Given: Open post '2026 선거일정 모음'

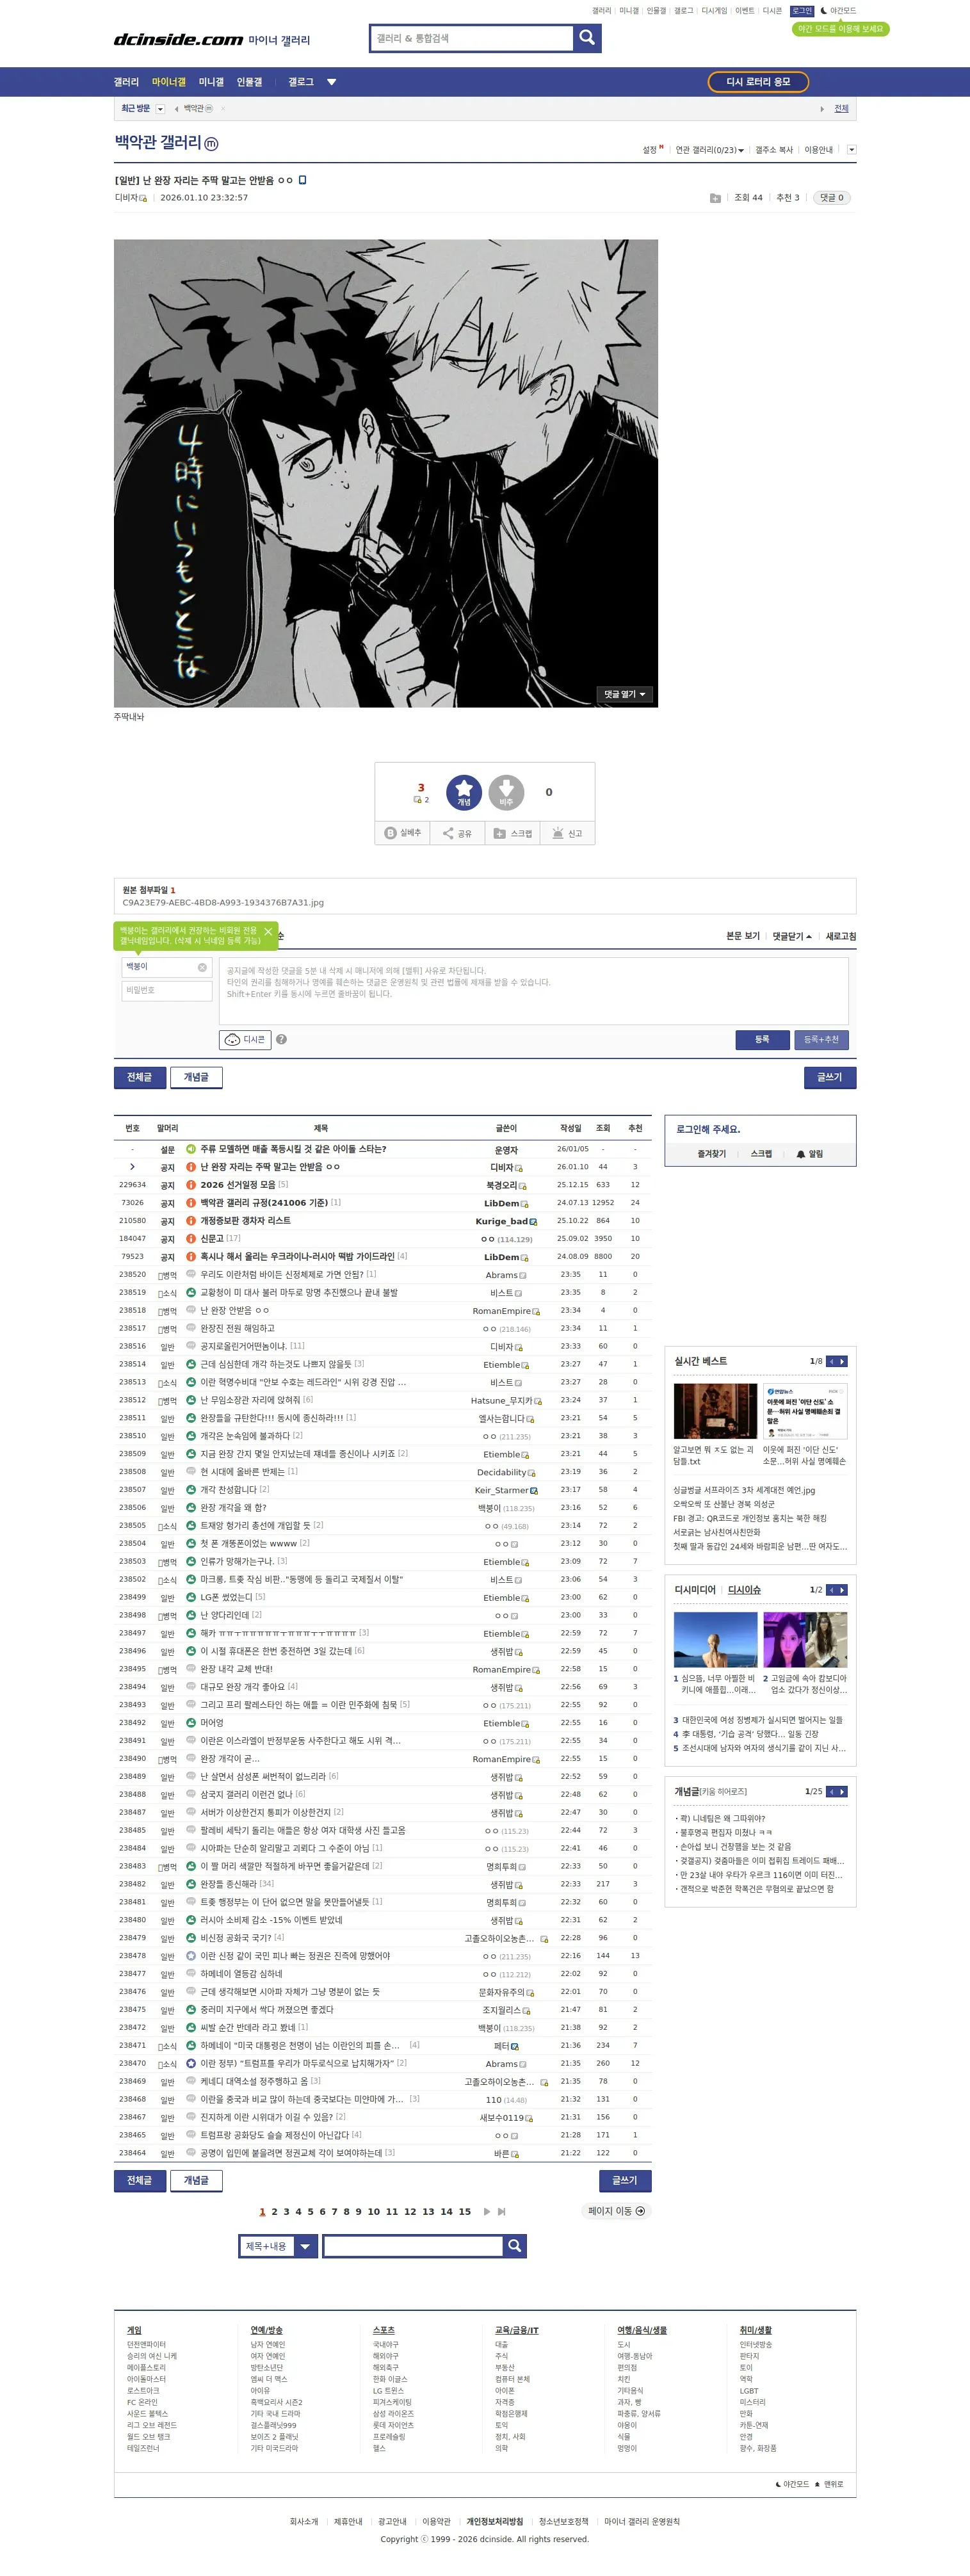Looking at the screenshot, I should click(x=237, y=1185).
